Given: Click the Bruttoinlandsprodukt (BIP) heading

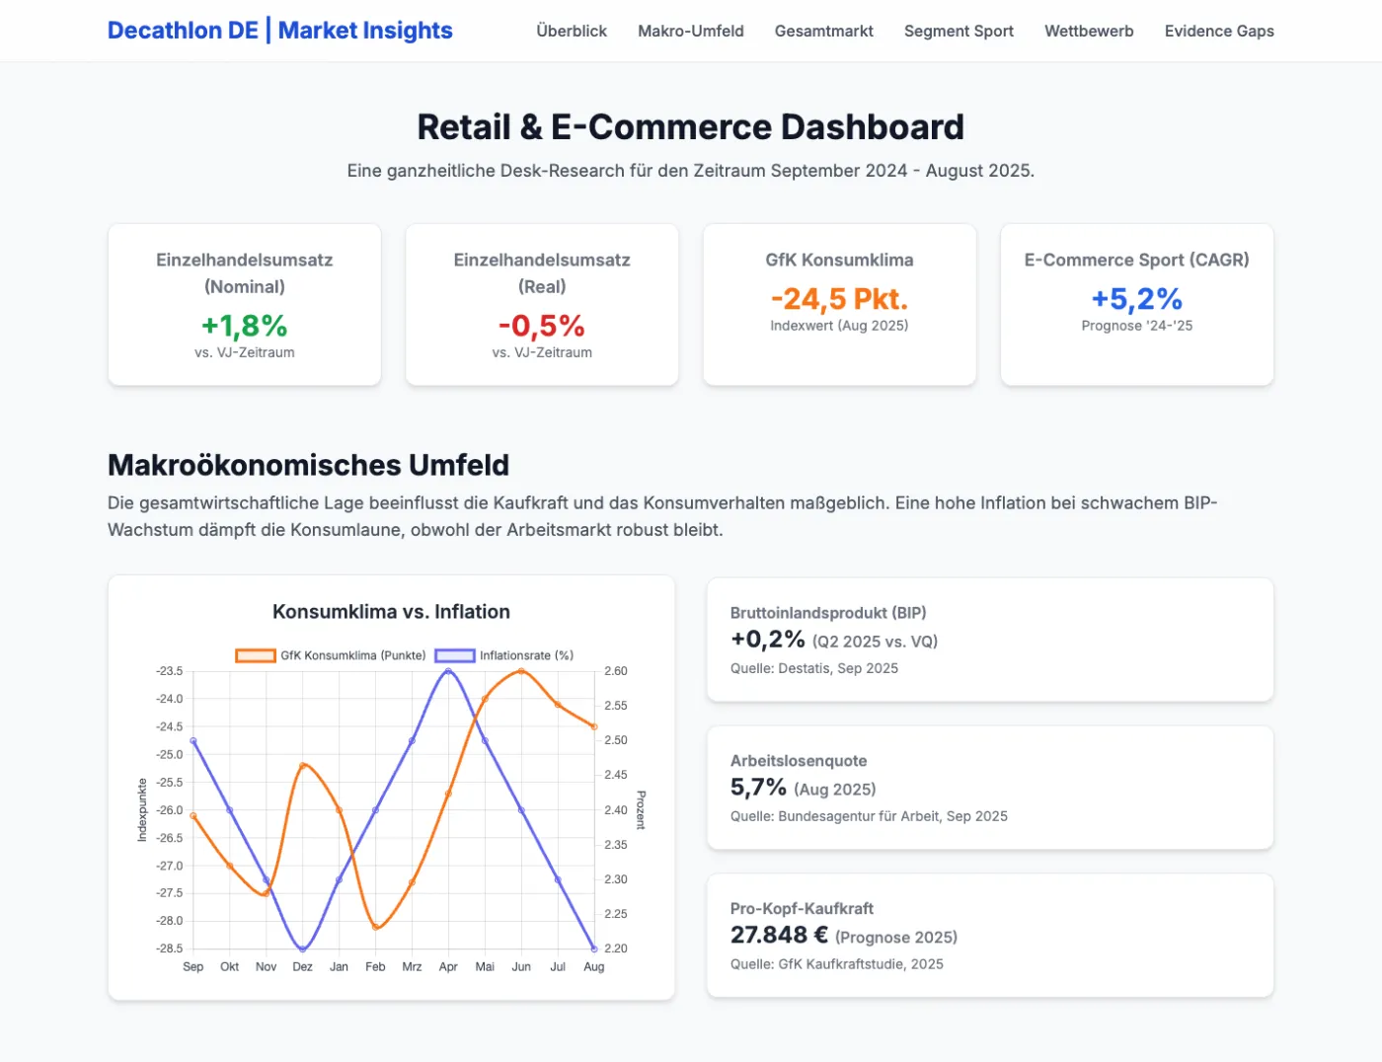Looking at the screenshot, I should pyautogui.click(x=828, y=613).
